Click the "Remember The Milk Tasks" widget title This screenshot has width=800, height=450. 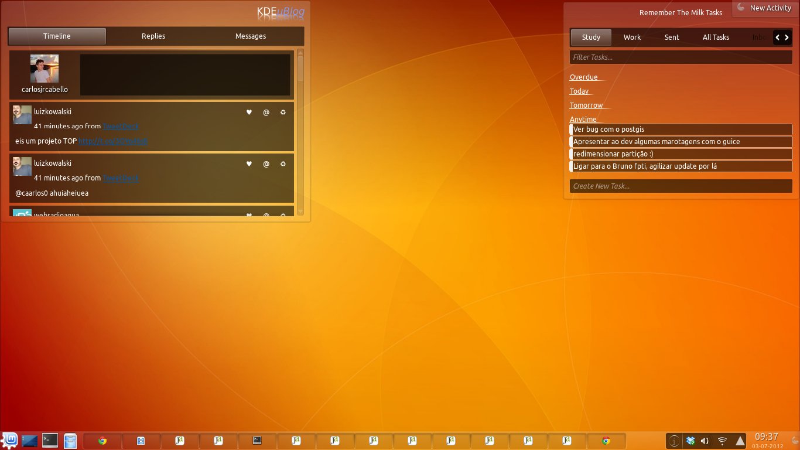(x=681, y=12)
